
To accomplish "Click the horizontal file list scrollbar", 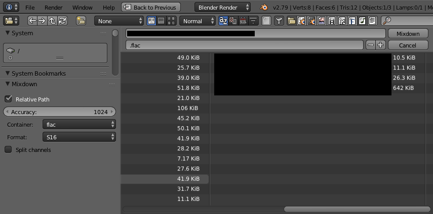I will (x=357, y=209).
